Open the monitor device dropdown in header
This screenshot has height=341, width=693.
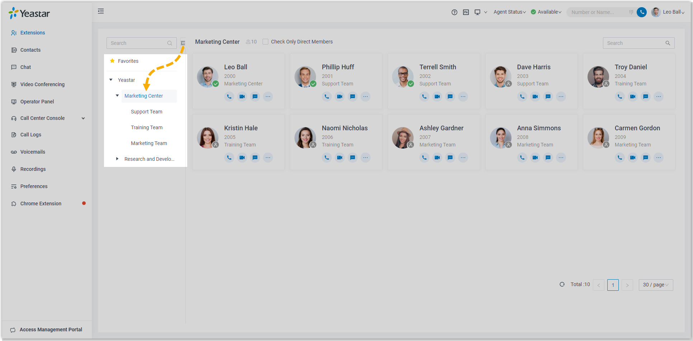click(481, 12)
